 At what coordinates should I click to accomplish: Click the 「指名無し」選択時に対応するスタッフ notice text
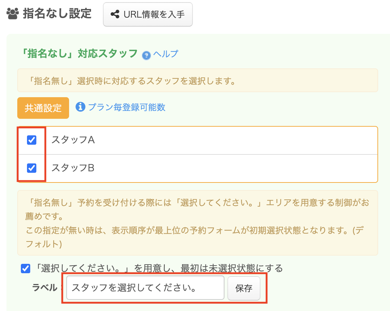coord(132,81)
